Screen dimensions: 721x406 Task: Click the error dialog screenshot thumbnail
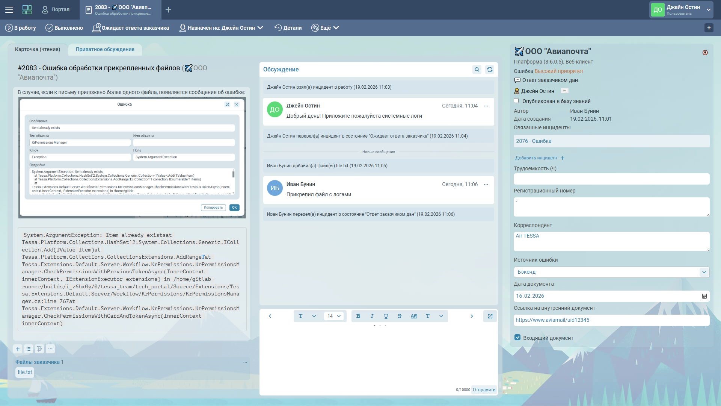(132, 158)
